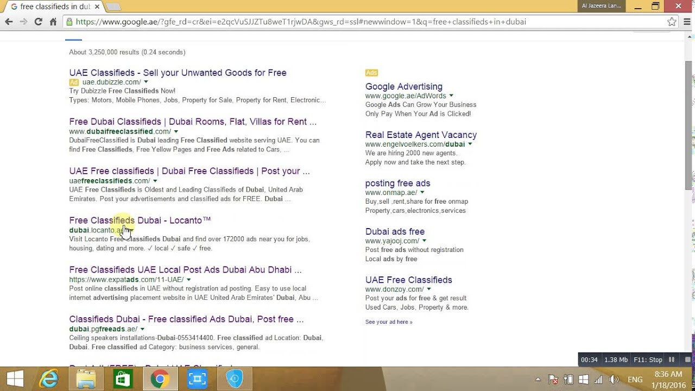Viewport: 695px width, 391px height.
Task: Expand dropdown beside dubai.pgfreeads.ae/
Action: pyautogui.click(x=142, y=330)
